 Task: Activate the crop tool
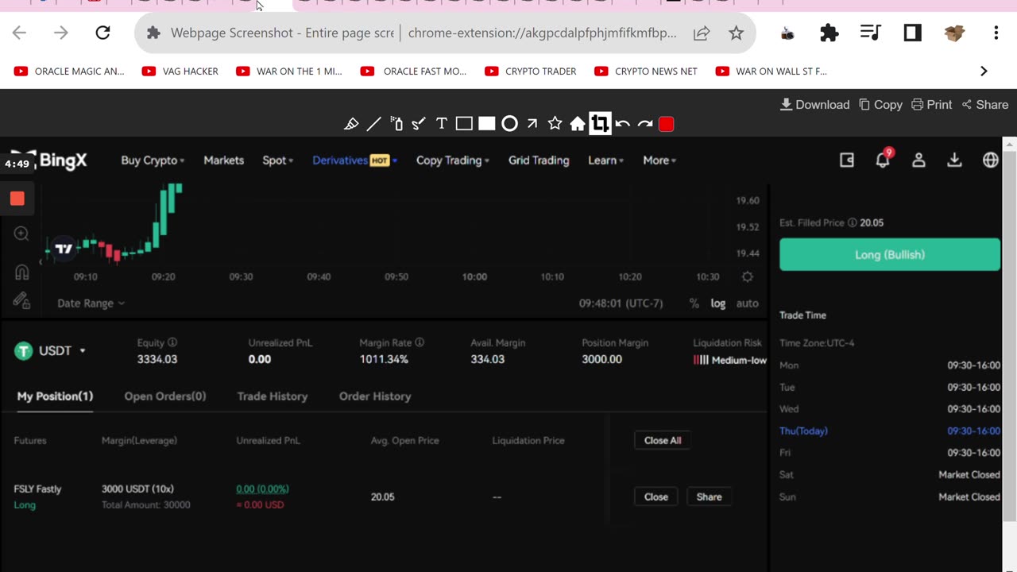600,124
